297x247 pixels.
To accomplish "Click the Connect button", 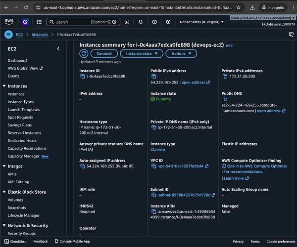I will (x=104, y=53).
